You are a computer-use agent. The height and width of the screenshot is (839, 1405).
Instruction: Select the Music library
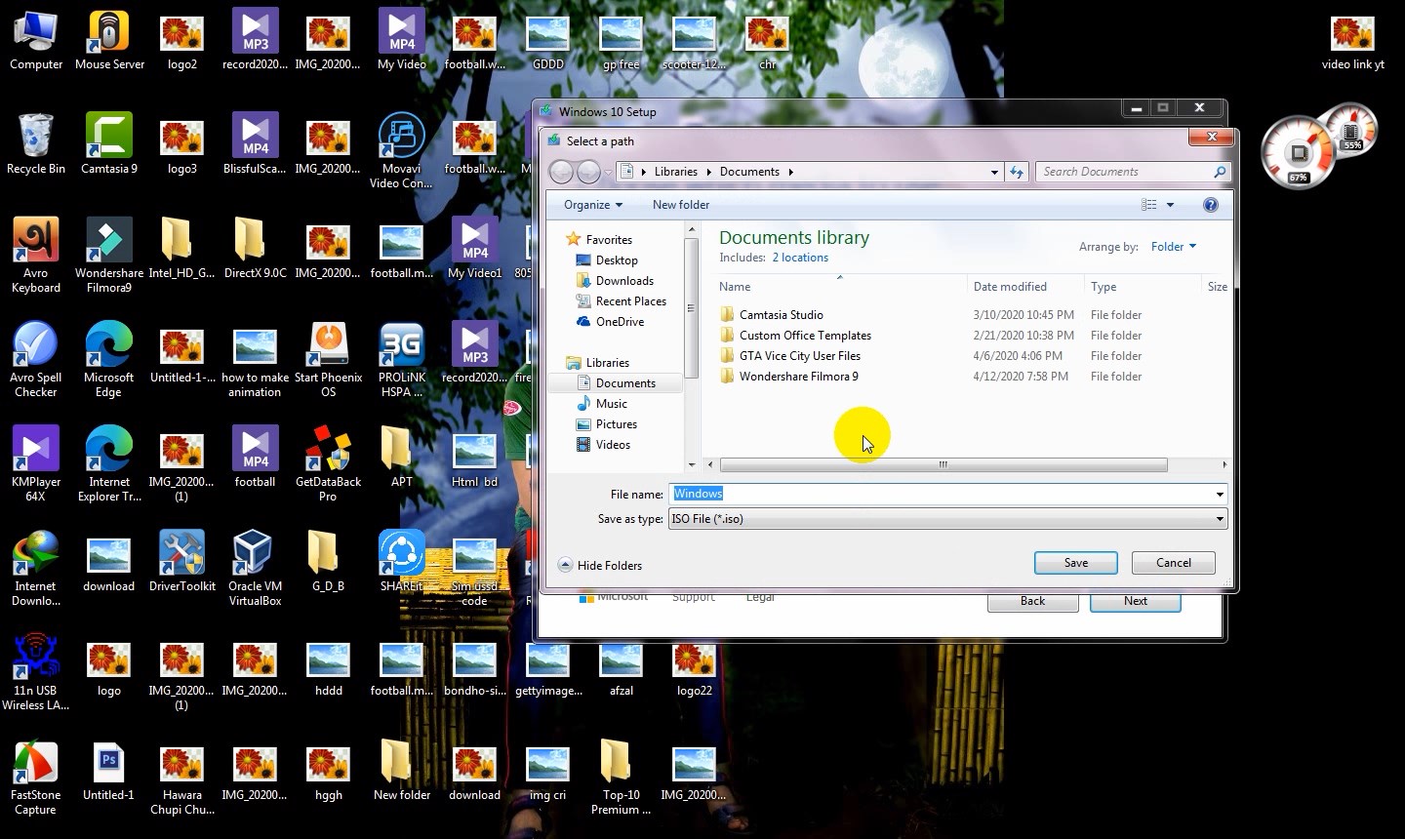pyautogui.click(x=611, y=404)
